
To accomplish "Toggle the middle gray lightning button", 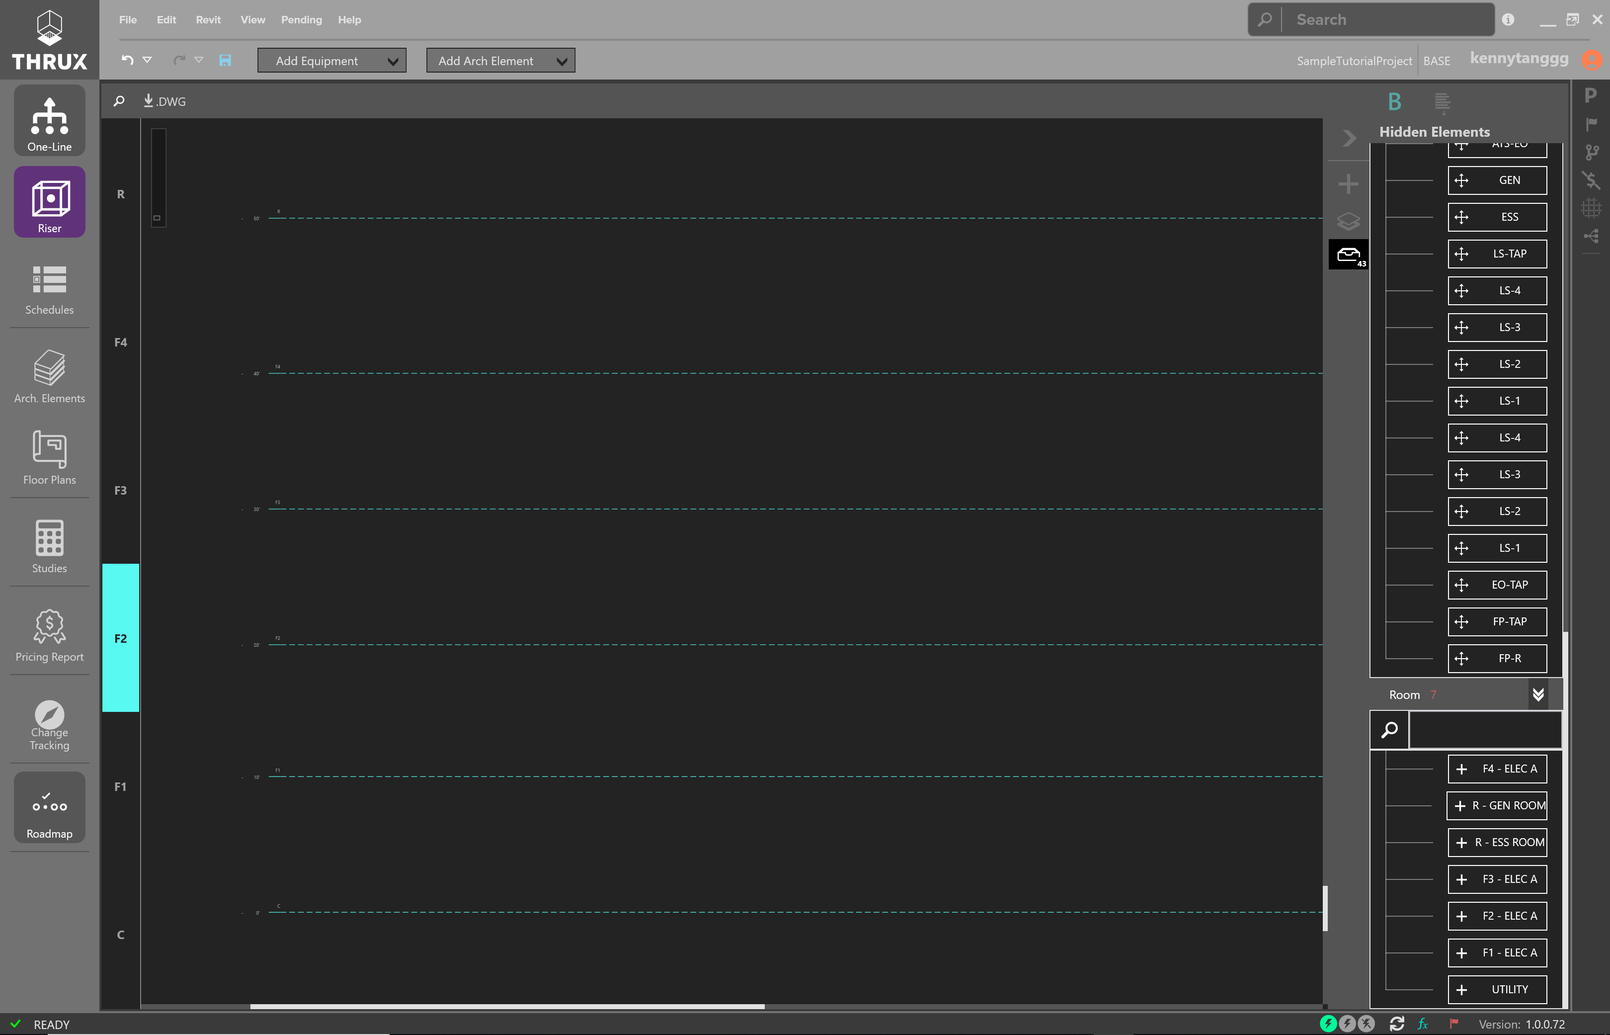I will (x=1347, y=1024).
